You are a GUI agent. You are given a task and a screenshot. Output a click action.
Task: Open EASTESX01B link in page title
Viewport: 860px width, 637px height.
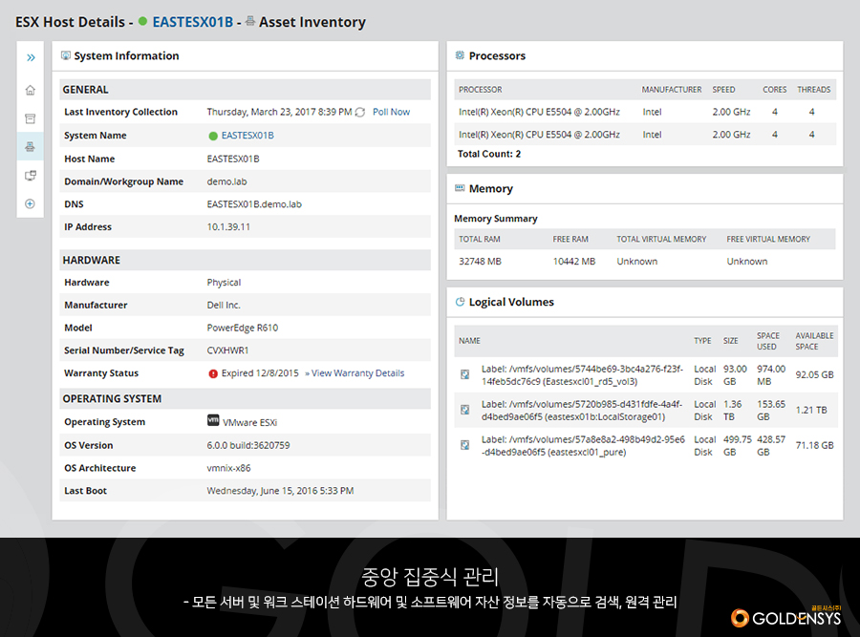click(192, 22)
